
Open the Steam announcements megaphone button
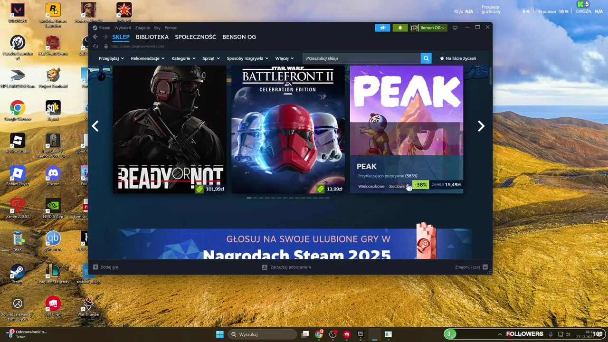[x=382, y=28]
